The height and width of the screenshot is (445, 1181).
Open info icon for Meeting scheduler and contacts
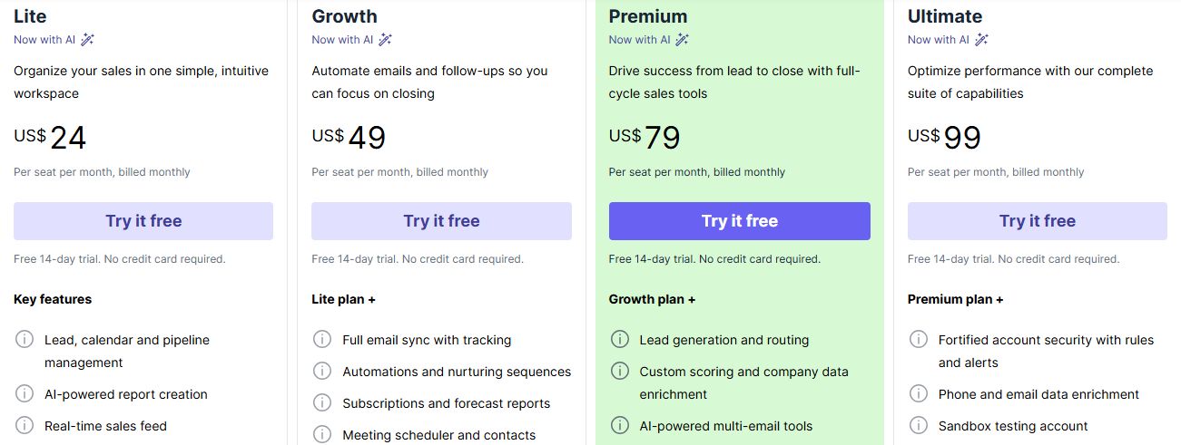pos(322,434)
